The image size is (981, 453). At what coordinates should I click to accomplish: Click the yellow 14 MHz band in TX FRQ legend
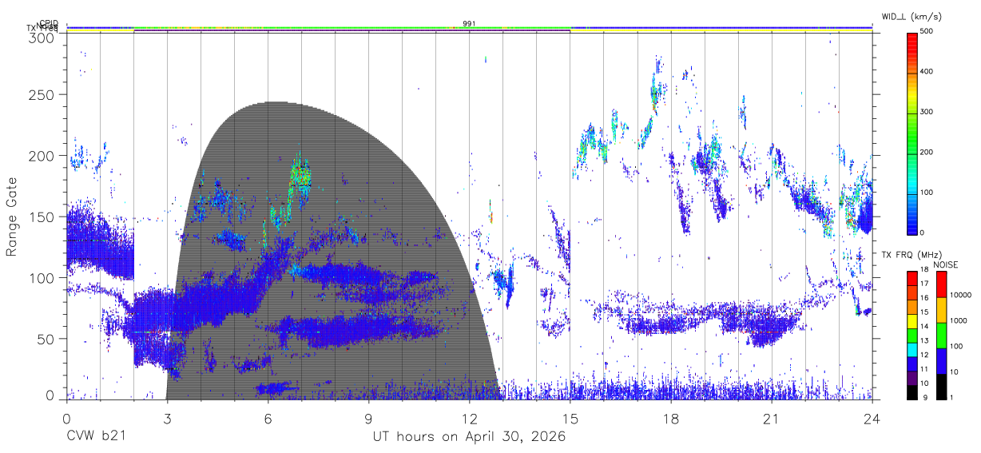point(911,321)
